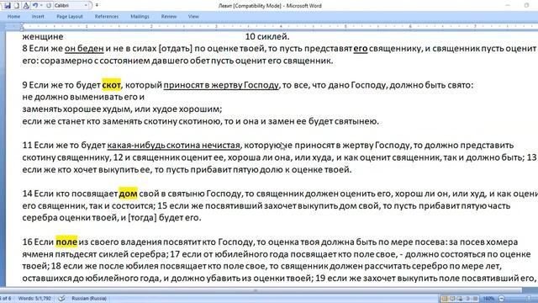Open the Undo history dropdown arrow
The height and width of the screenshot is (303, 538).
tap(41, 6)
